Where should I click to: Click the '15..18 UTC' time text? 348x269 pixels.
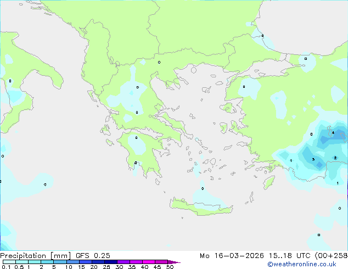tap(289, 256)
